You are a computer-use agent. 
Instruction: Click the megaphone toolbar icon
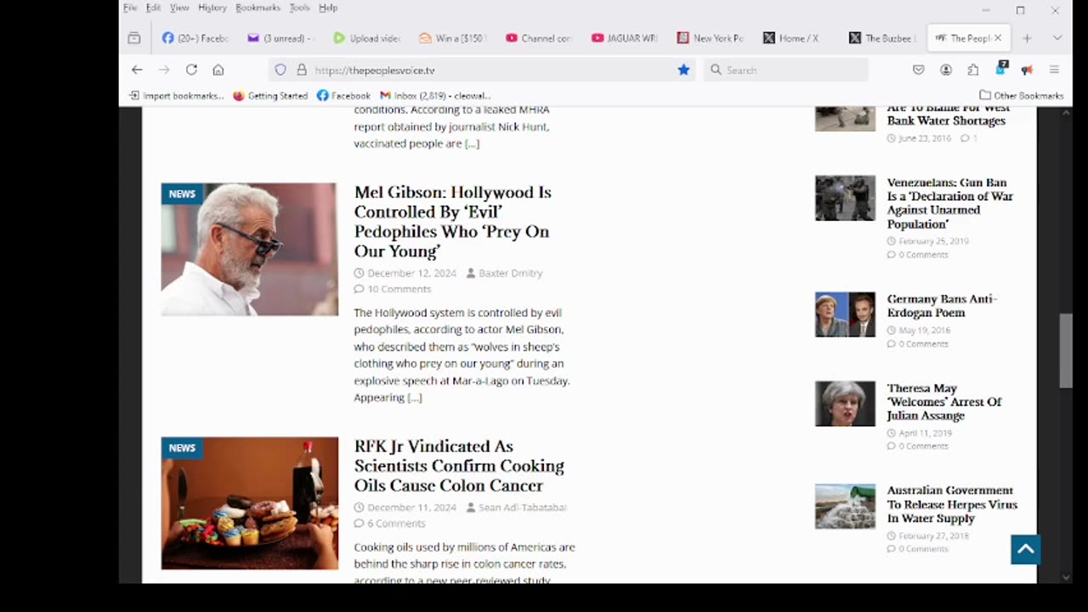[1027, 70]
